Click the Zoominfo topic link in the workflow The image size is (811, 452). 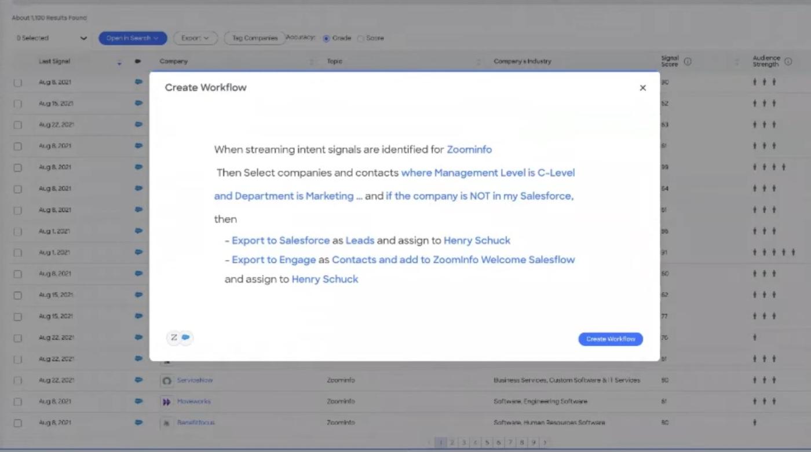(x=469, y=149)
